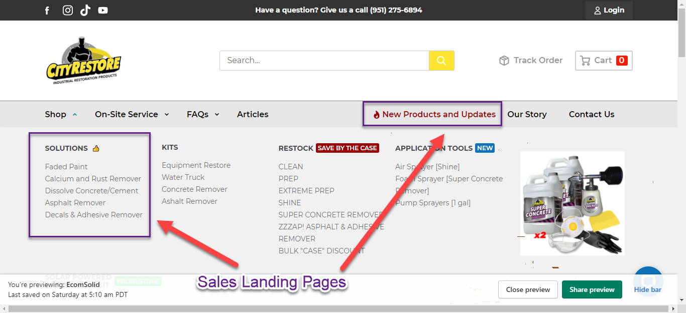Open Pump Sprayers [1 gal] link
Viewport: 686px width, 313px height.
click(x=433, y=203)
